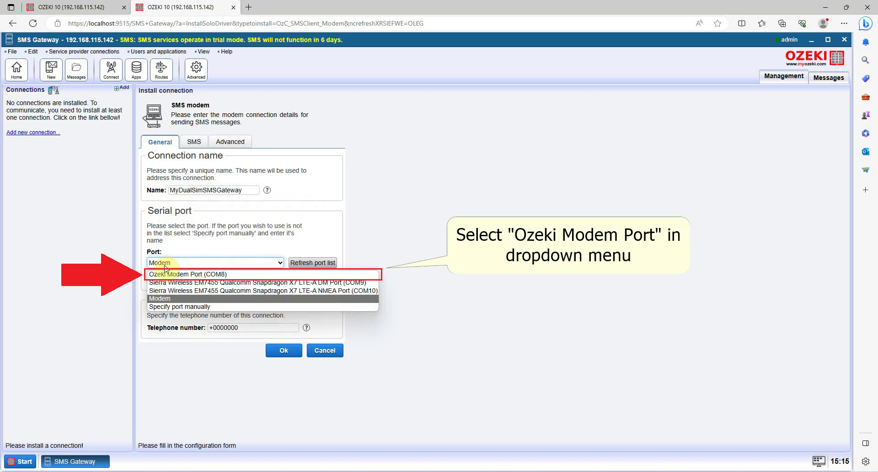
Task: Switch to the Management tab
Action: click(x=783, y=76)
